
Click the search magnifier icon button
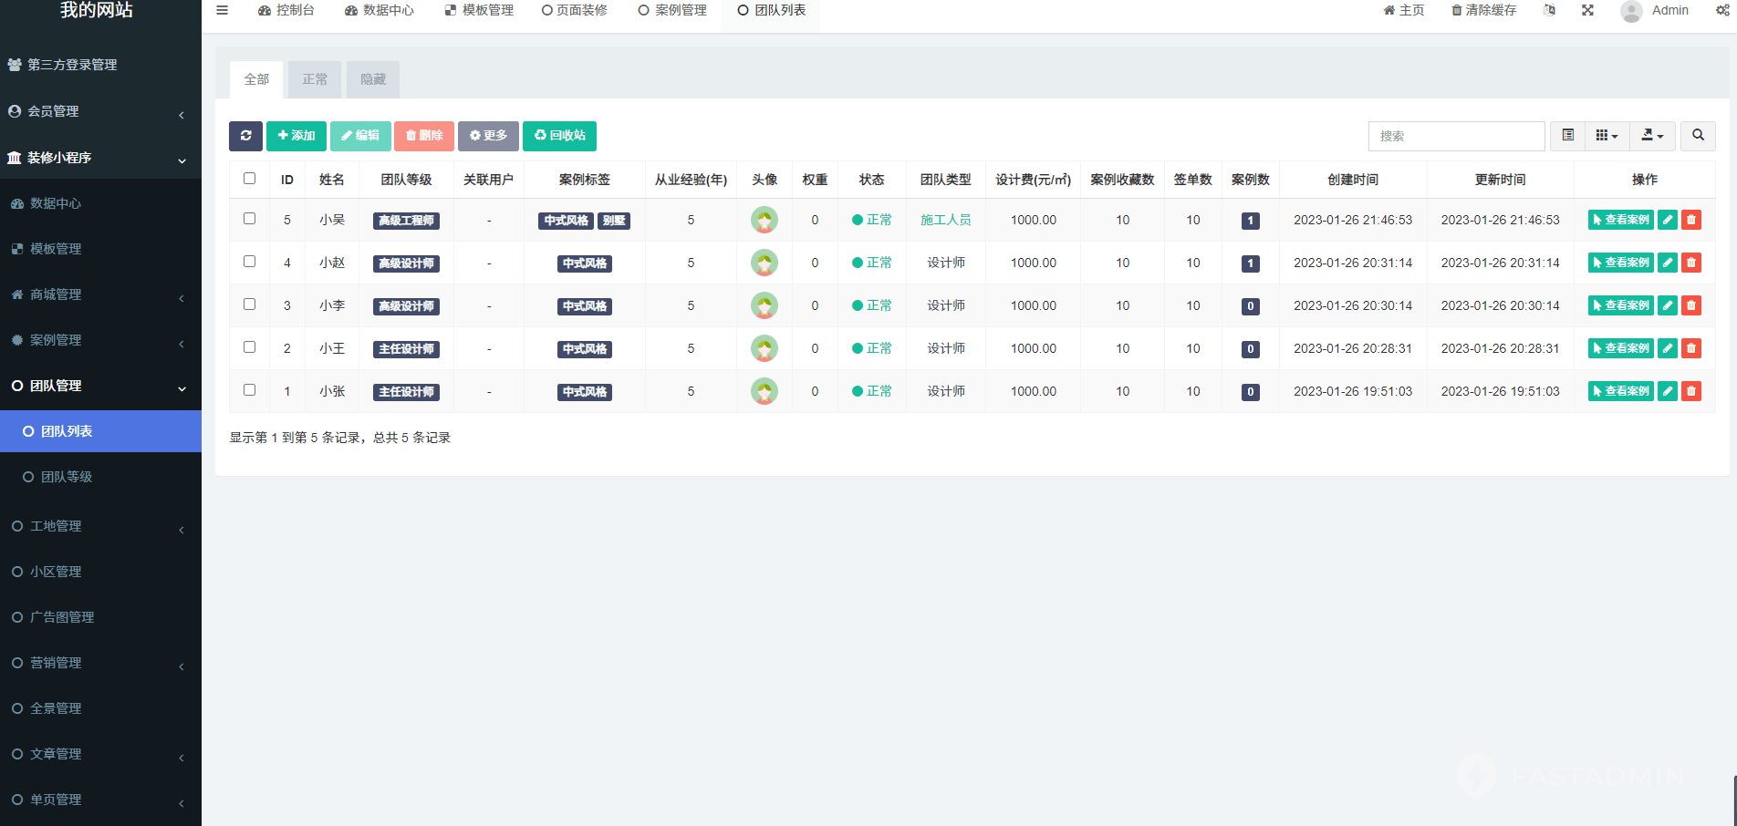click(1698, 136)
